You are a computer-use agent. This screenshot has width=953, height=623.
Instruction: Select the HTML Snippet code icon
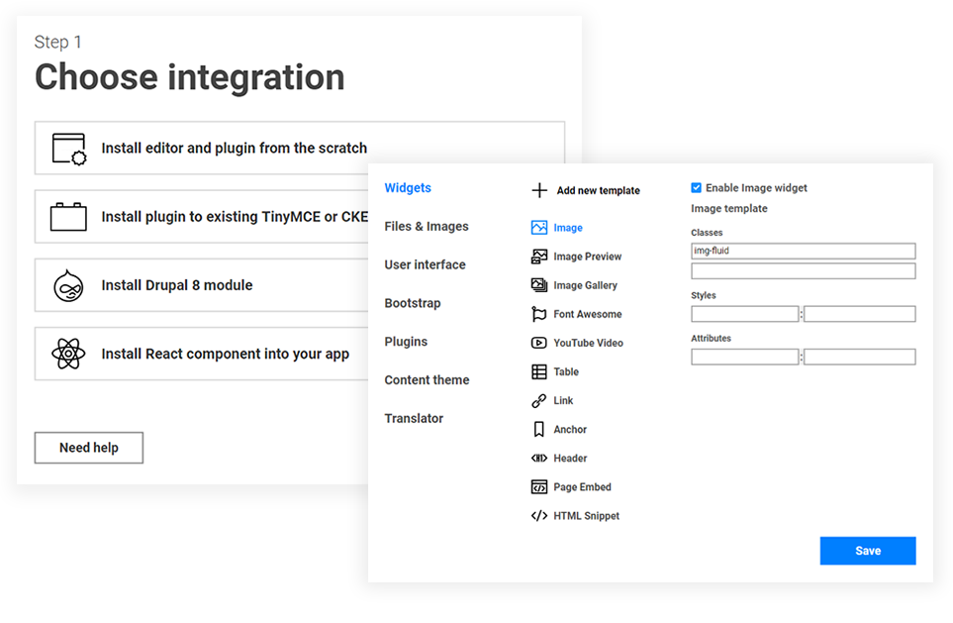[539, 516]
